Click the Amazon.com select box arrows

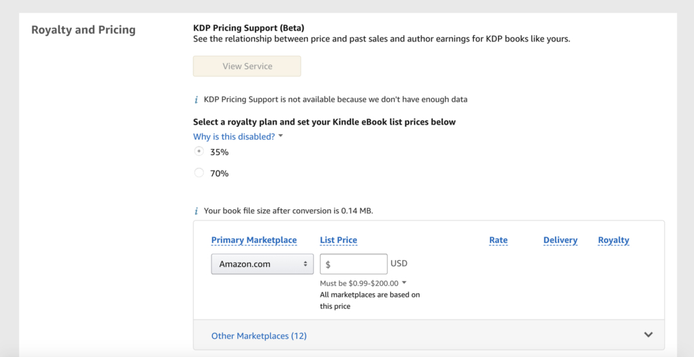tap(305, 264)
